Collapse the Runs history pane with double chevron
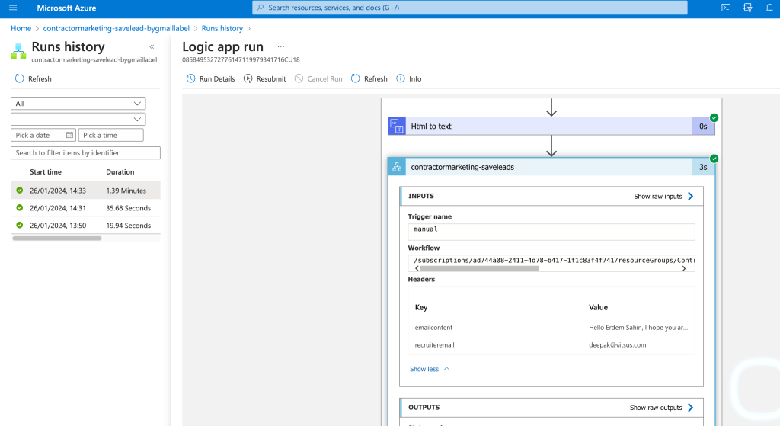 (152, 46)
